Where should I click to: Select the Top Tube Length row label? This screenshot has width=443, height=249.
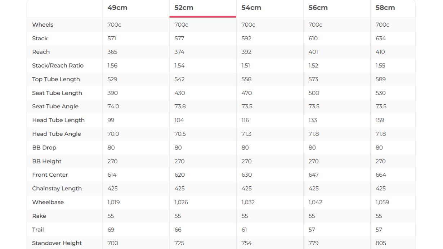click(56, 79)
